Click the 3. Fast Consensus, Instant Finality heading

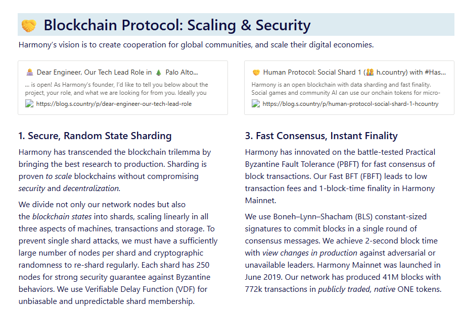click(321, 136)
